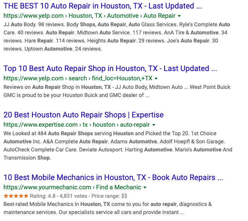Screen dimensions: 248x221
Task: Expand dropdown arrow after find_loc=Houston,+TX URL
Action: [x=156, y=78]
